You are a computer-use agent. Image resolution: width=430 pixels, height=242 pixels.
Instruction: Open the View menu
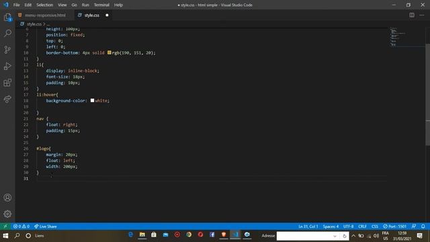tap(62, 5)
